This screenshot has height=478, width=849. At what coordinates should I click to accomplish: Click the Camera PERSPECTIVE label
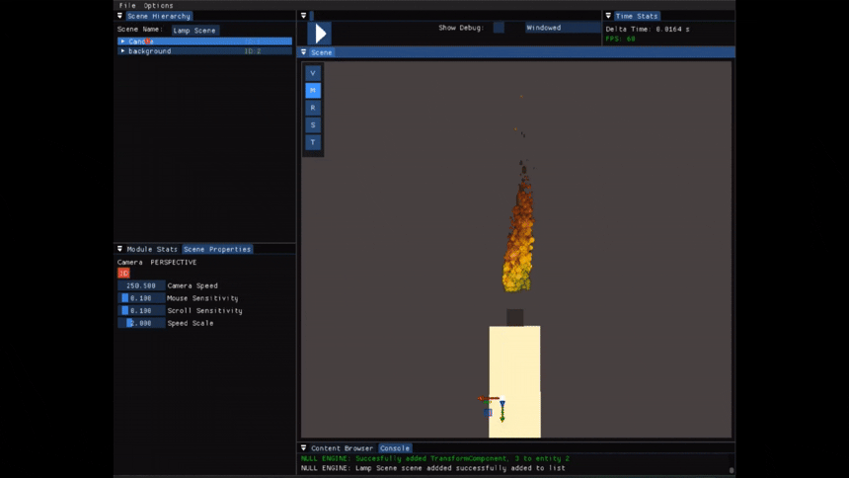157,263
